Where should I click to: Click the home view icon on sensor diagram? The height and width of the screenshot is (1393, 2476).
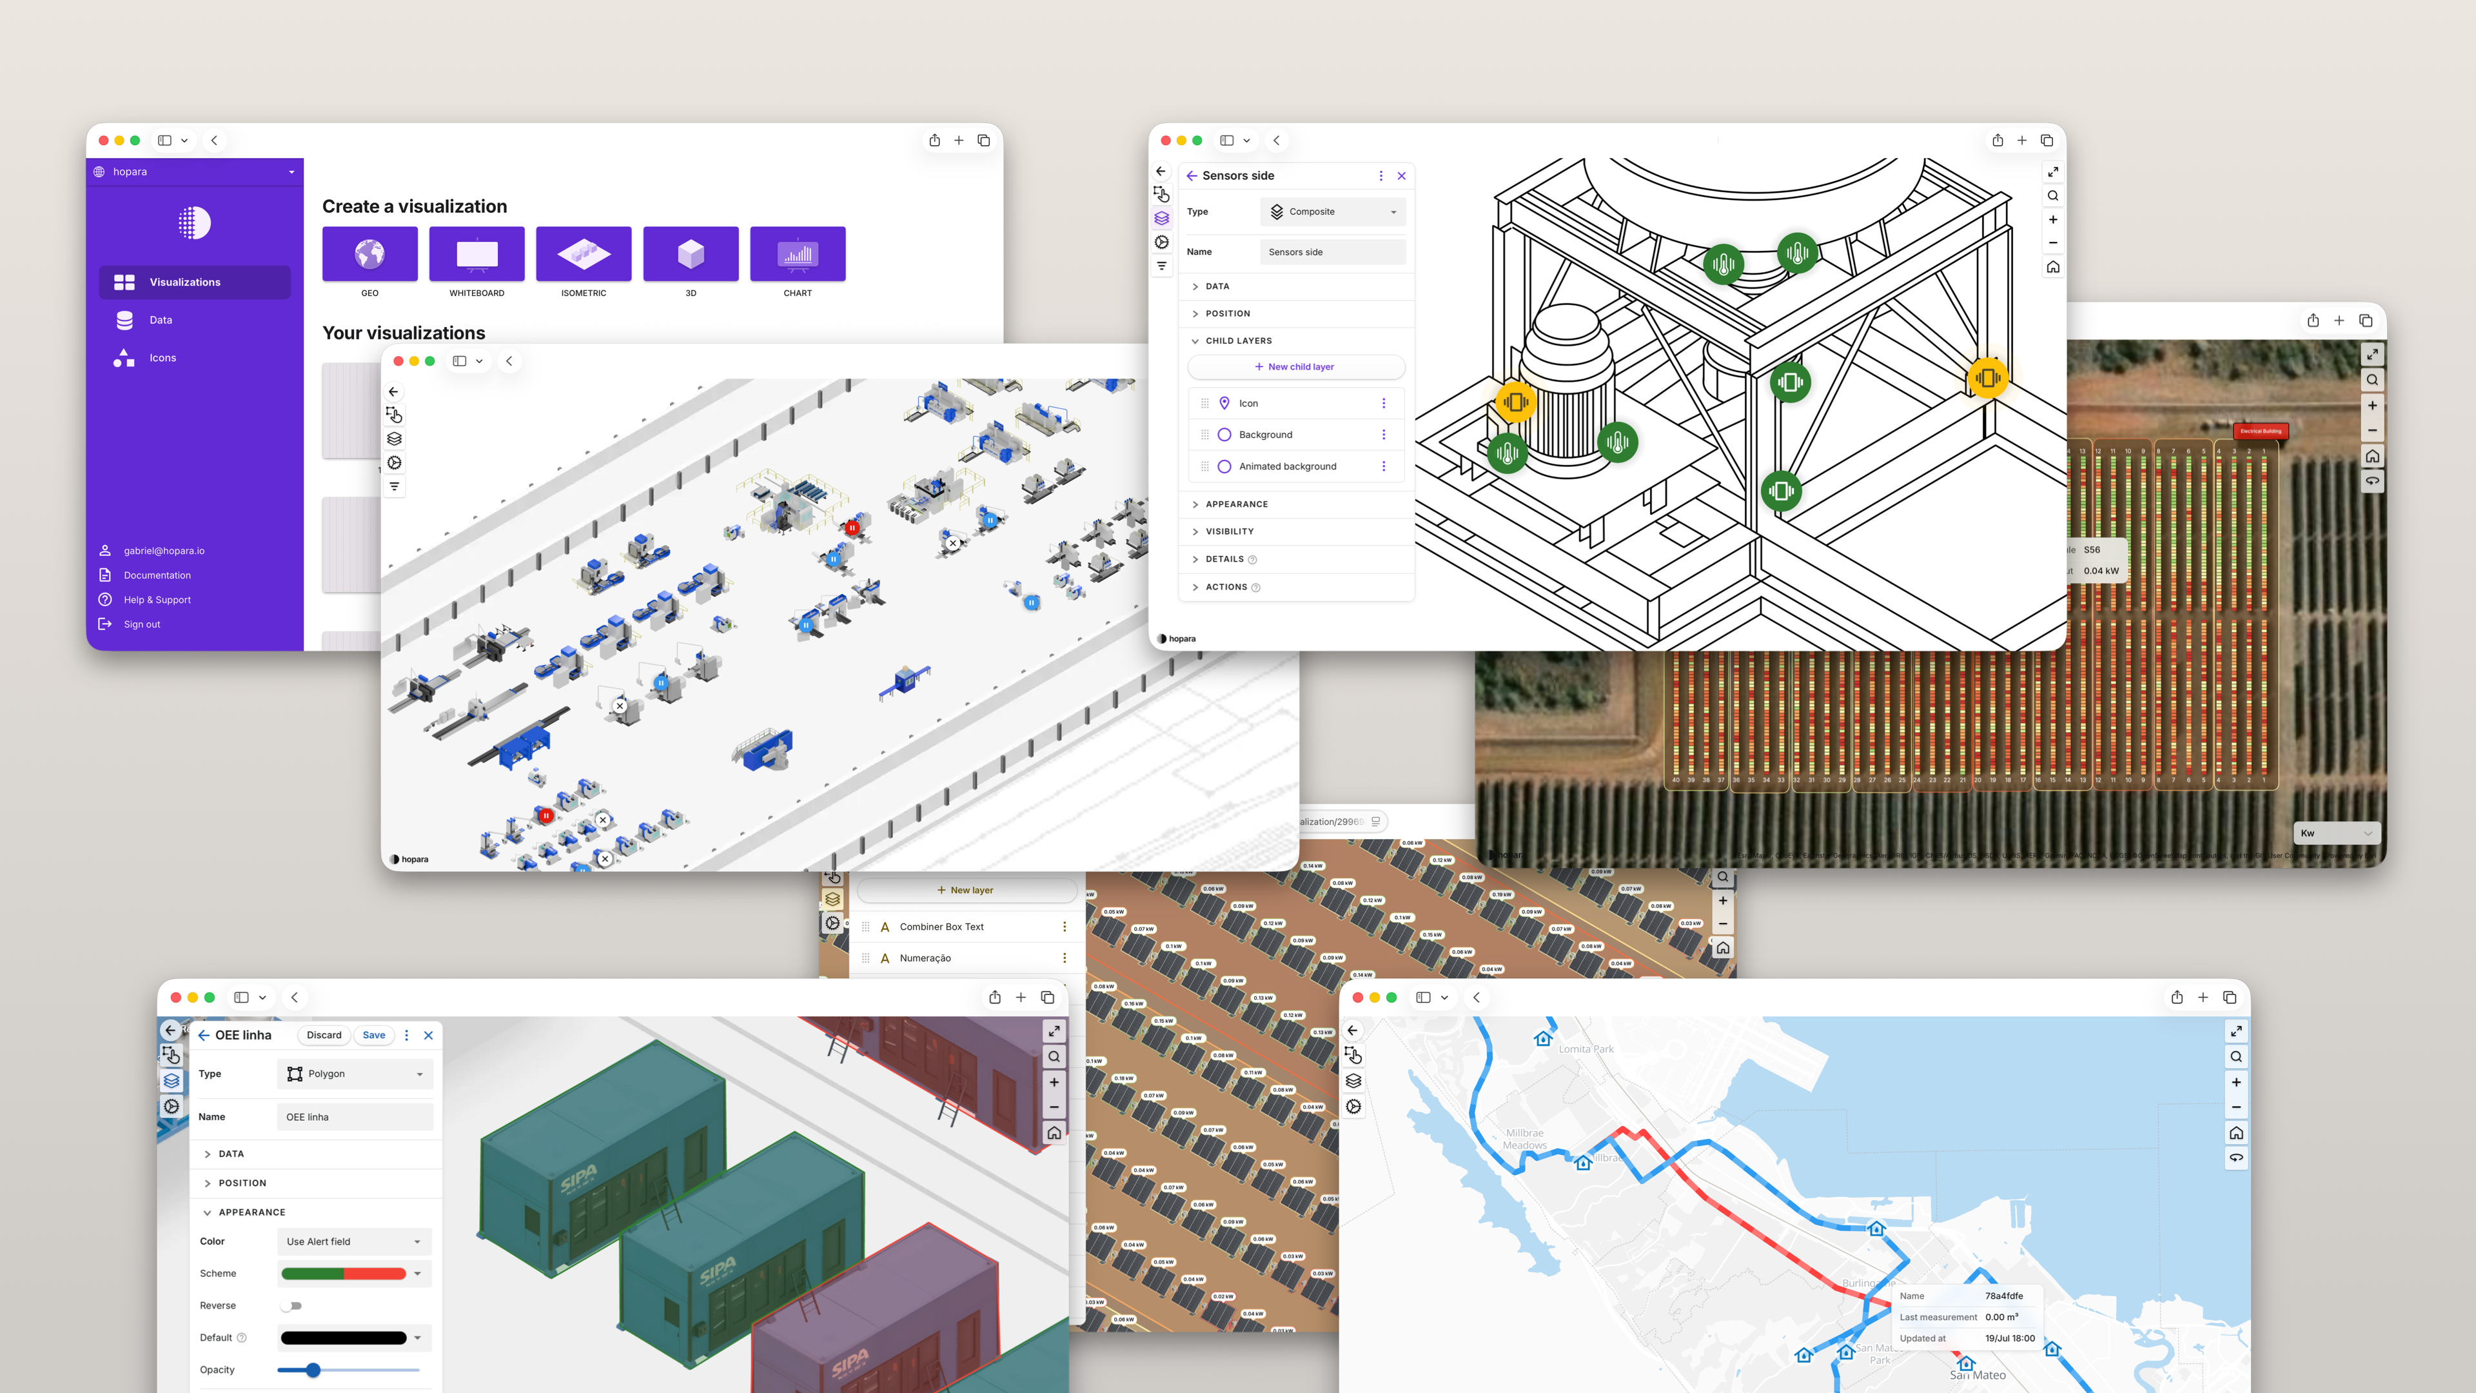[x=2053, y=267]
